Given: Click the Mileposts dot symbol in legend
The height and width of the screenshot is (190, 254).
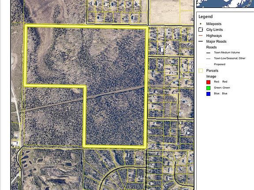Looking at the screenshot, I should coord(201,24).
